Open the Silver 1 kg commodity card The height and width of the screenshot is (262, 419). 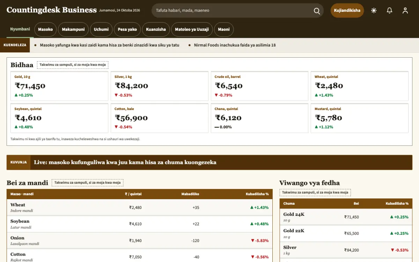click(160, 86)
